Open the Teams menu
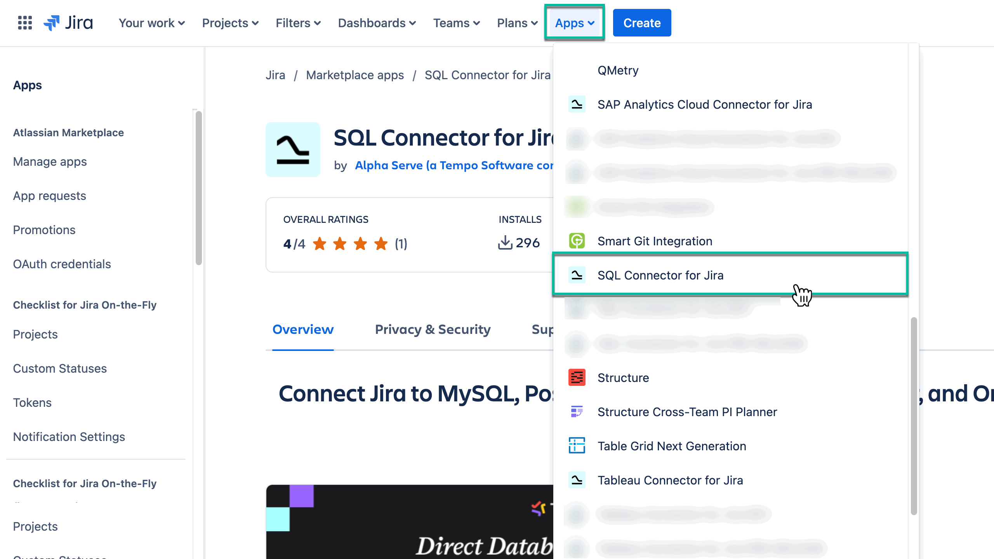The height and width of the screenshot is (559, 994). click(457, 23)
